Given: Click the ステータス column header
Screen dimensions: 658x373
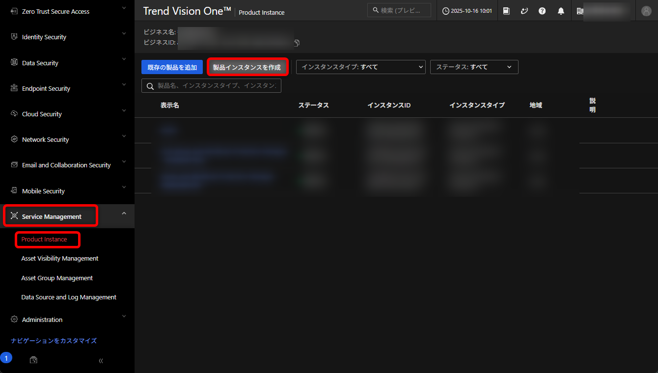Looking at the screenshot, I should click(x=314, y=105).
